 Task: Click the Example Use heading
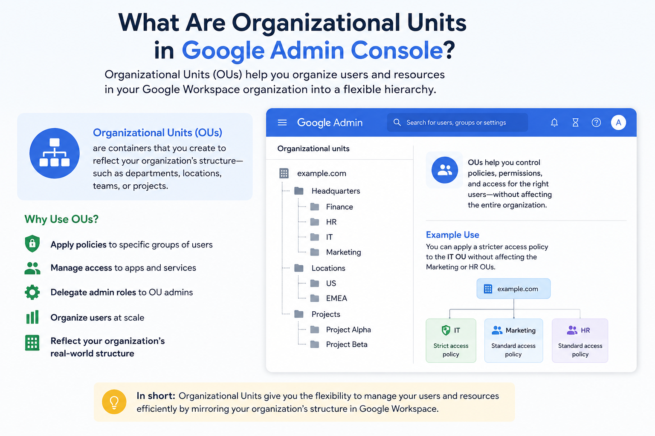point(452,235)
